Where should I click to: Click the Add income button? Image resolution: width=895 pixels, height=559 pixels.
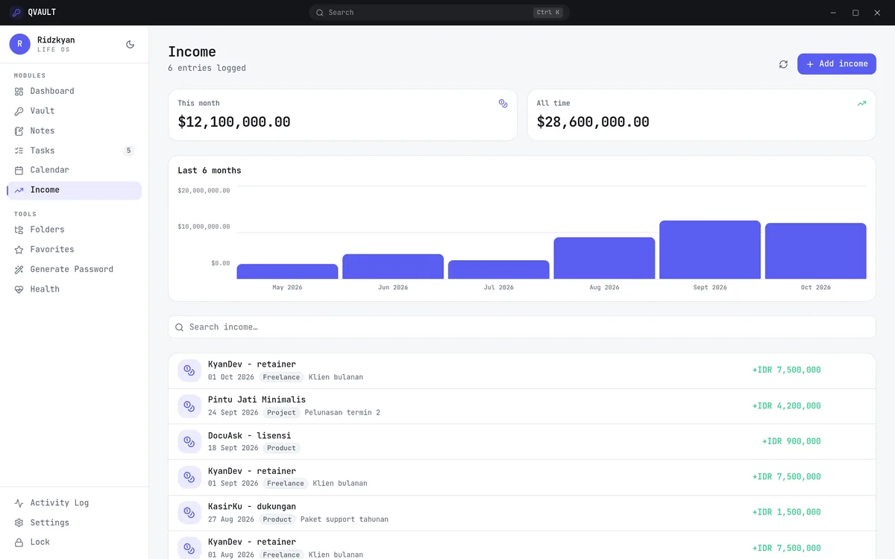click(837, 64)
